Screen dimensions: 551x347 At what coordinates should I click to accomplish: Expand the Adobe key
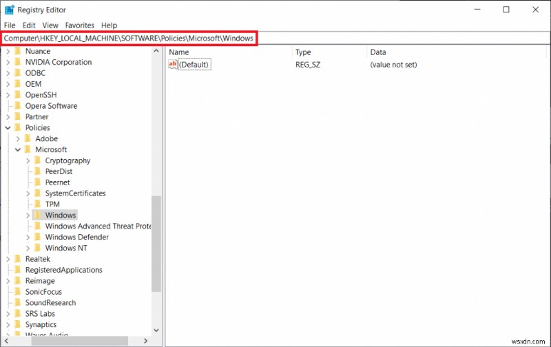point(18,138)
